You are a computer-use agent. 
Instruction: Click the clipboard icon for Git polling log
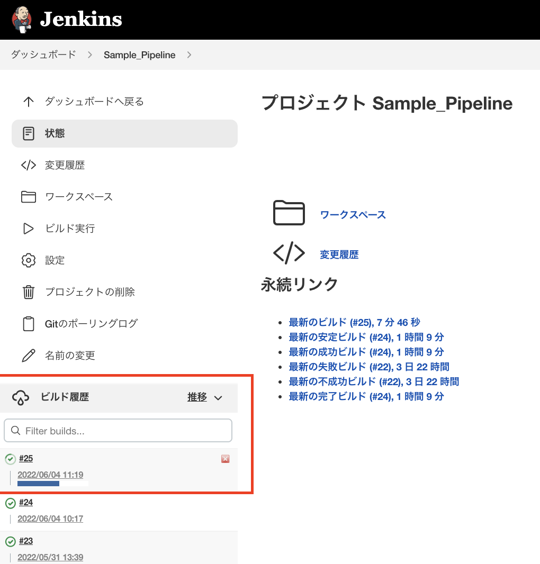coord(29,323)
